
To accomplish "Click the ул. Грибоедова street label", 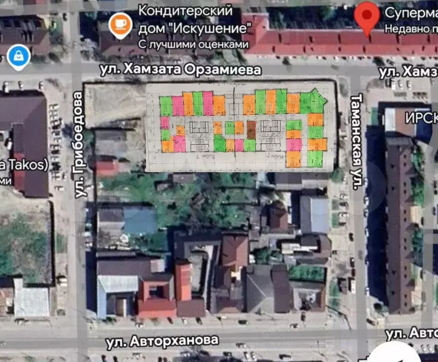I will (x=80, y=145).
